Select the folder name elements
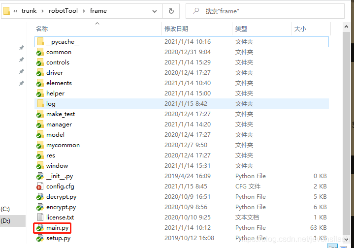 (x=59, y=83)
